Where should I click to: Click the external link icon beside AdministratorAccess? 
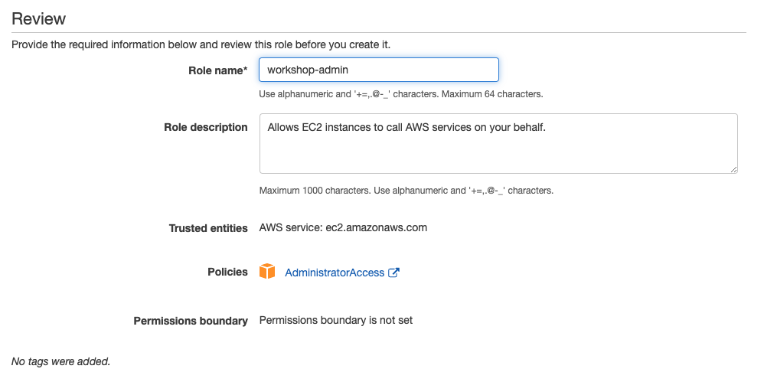(393, 273)
